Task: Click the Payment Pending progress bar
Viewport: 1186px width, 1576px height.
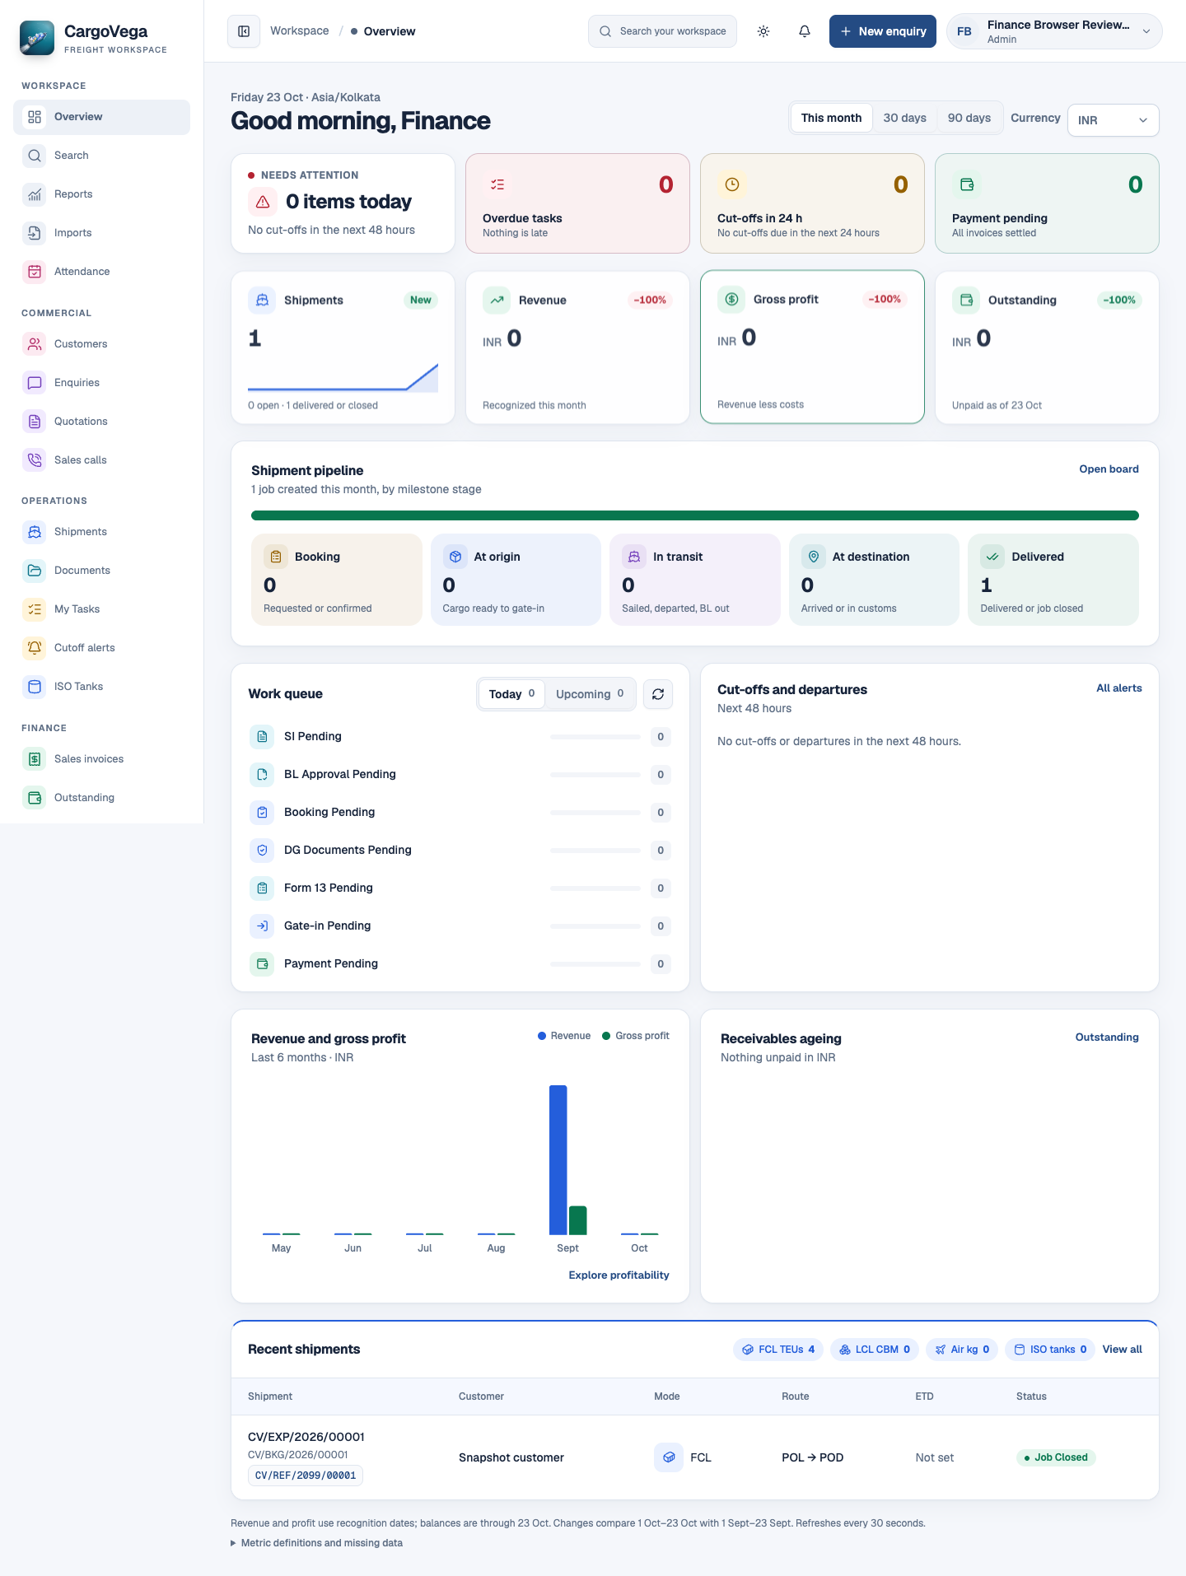Action: pyautogui.click(x=595, y=964)
